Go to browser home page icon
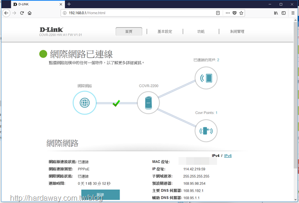Viewport: 299px width, 203px height. [x=30, y=13]
